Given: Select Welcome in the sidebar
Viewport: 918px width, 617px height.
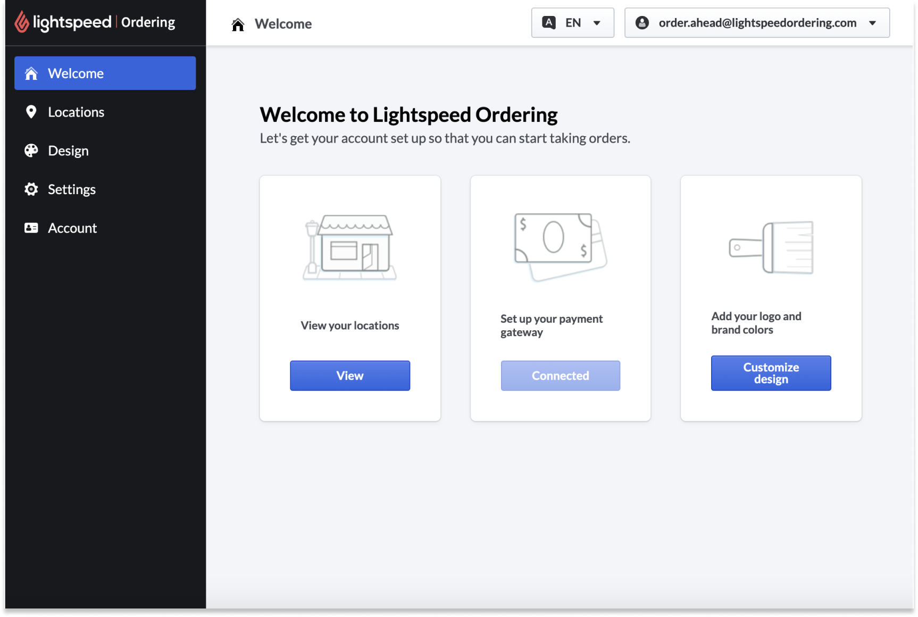Looking at the screenshot, I should click(x=105, y=73).
